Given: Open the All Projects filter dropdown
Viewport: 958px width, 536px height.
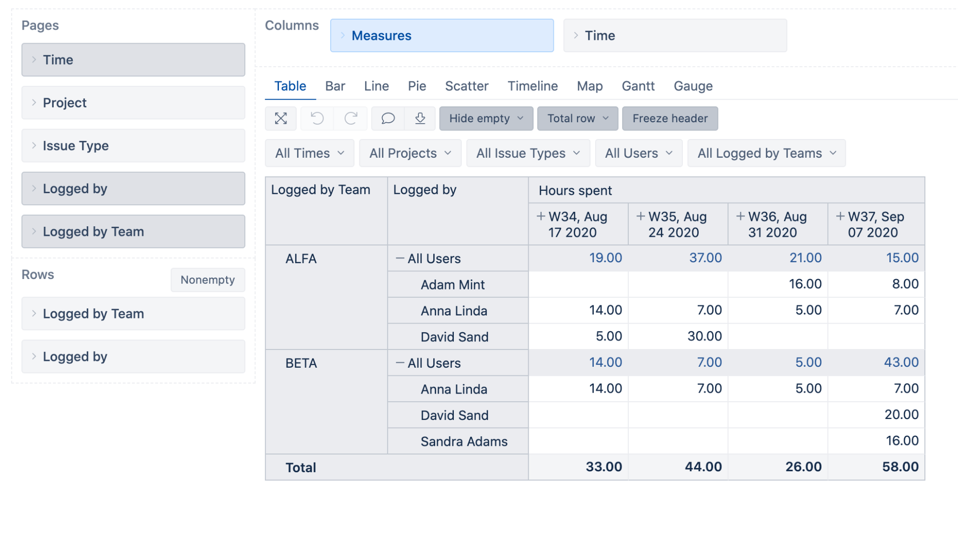Looking at the screenshot, I should pos(410,153).
